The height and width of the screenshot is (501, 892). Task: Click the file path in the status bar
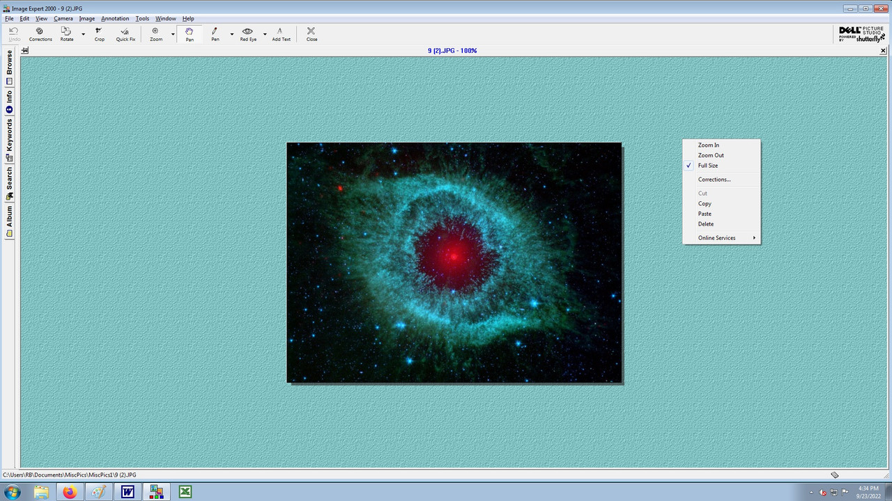pos(70,475)
